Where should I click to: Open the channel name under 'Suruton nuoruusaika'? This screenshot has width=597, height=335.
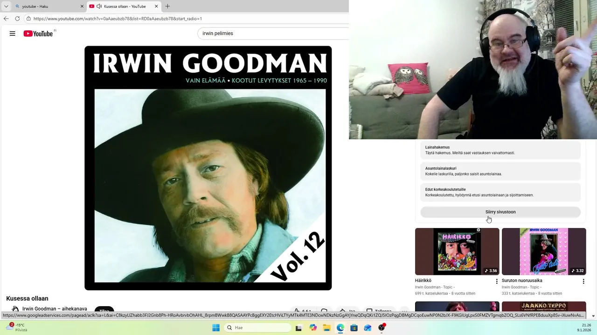pyautogui.click(x=521, y=287)
